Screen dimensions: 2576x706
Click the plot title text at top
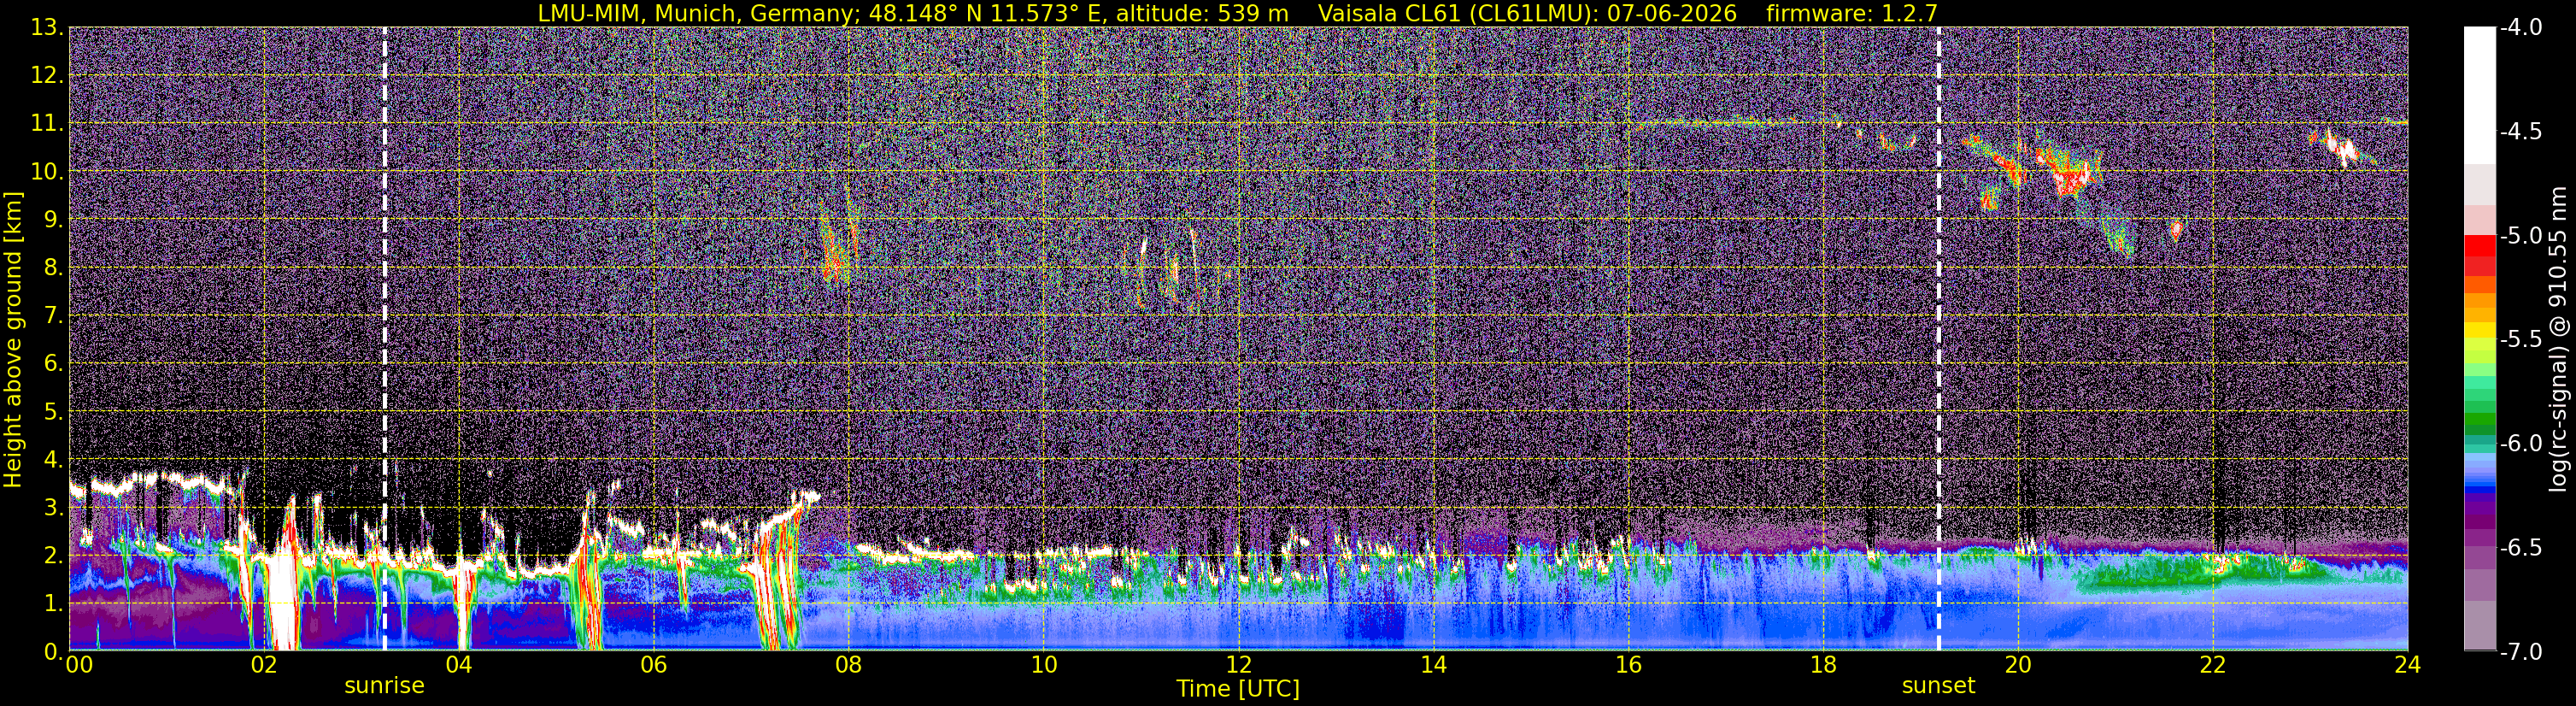tap(1238, 13)
